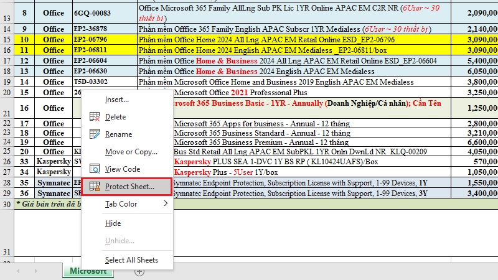This screenshot has height=280, width=498.
Task: Click price cell 5,400,00
Action: 474,60
